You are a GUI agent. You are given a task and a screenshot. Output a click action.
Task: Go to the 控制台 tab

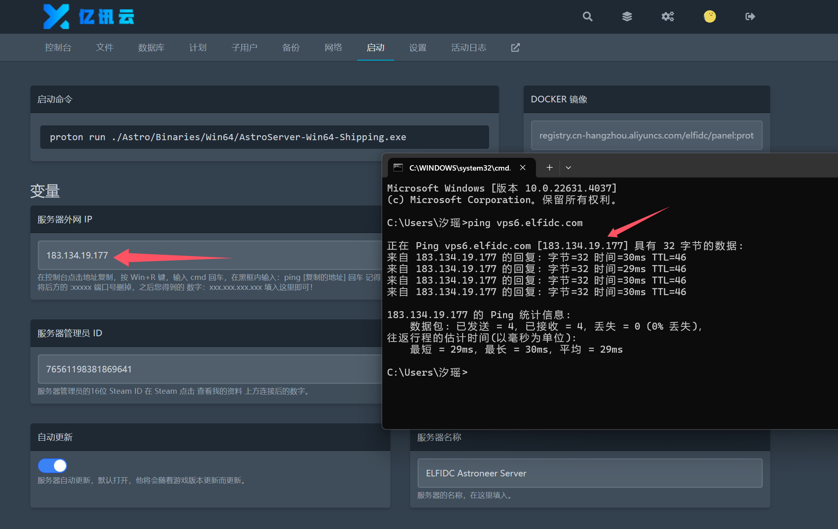point(58,48)
